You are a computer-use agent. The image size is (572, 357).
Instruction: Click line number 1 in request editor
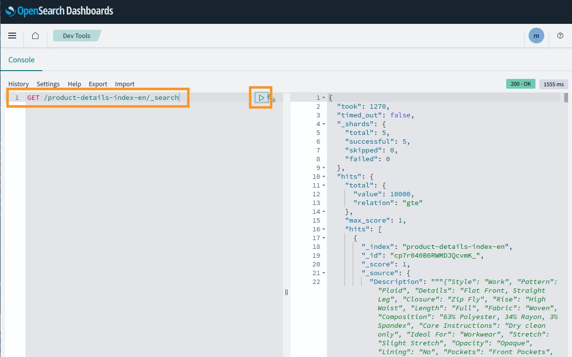17,97
